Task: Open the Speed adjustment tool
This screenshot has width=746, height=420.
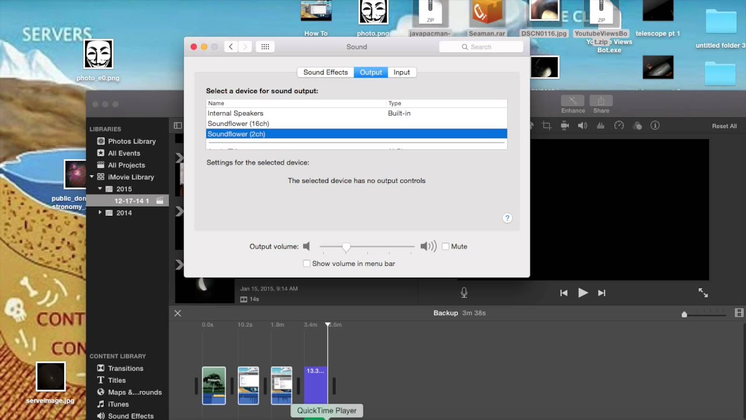Action: pos(619,125)
